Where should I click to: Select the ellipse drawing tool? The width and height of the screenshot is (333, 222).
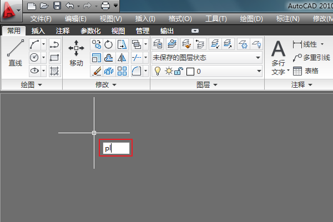pyautogui.click(x=34, y=70)
